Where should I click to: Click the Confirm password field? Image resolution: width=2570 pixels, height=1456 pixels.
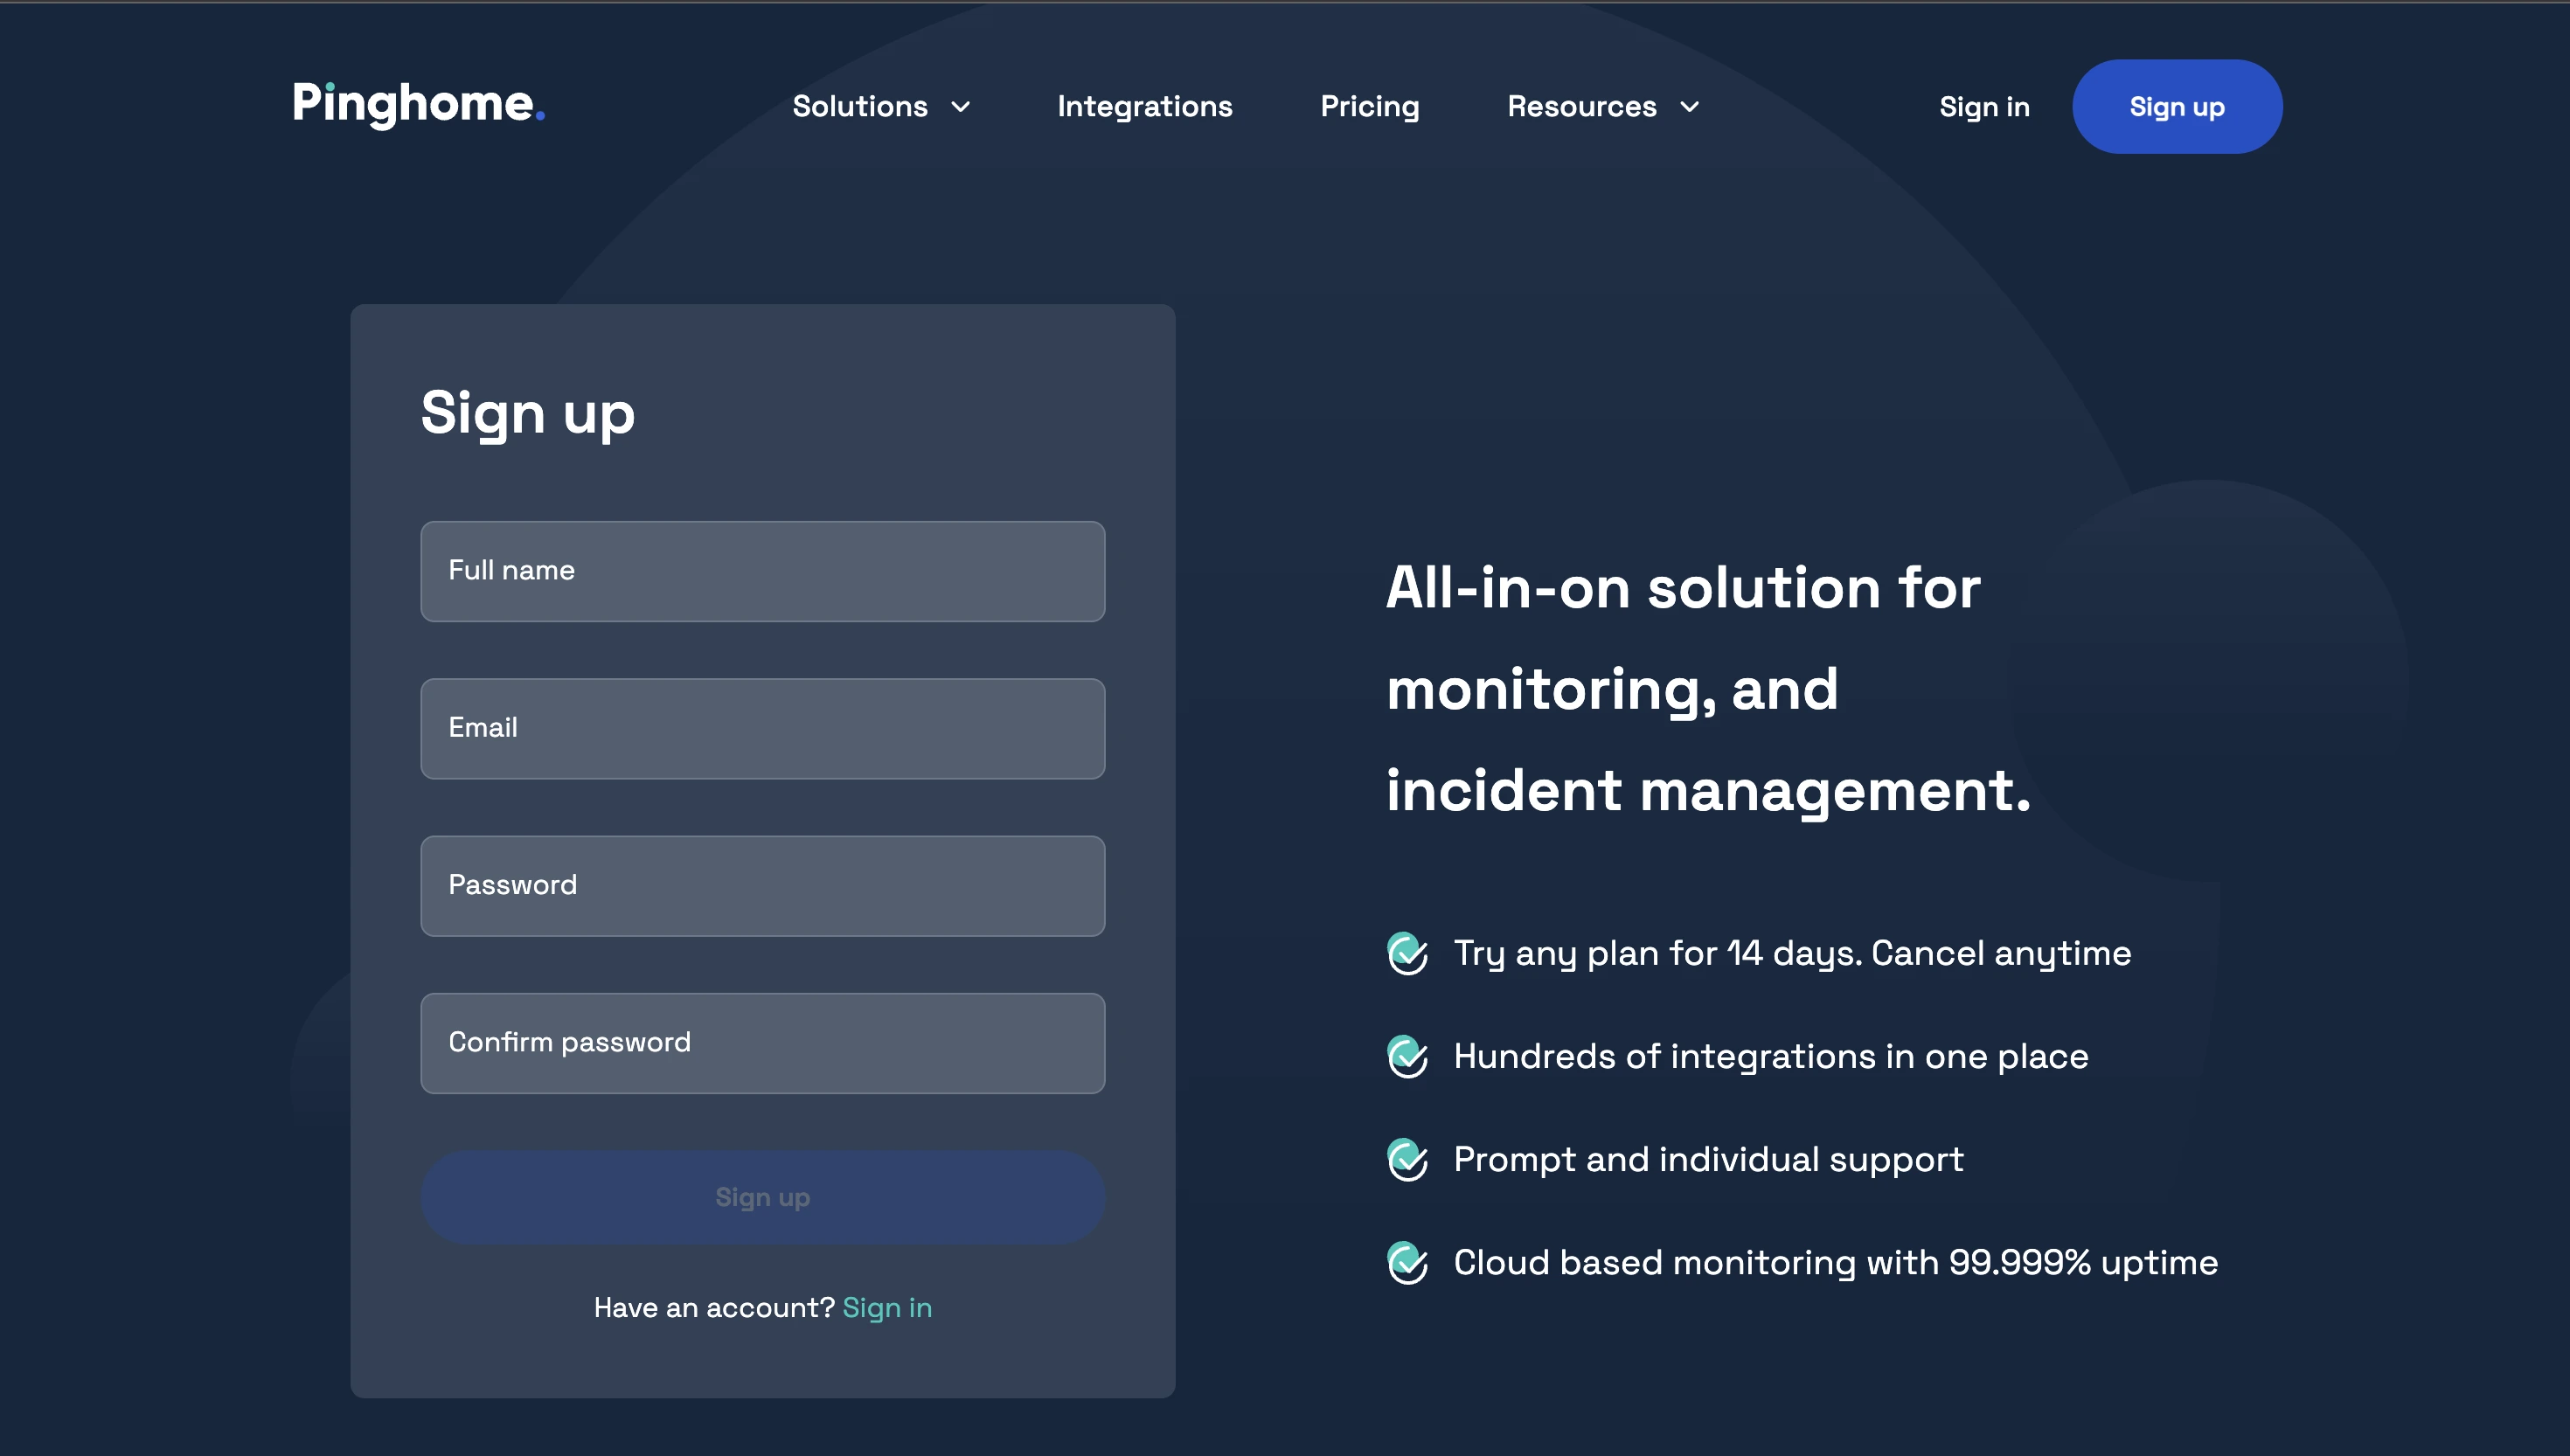762,1042
